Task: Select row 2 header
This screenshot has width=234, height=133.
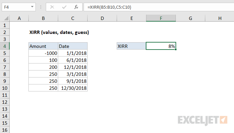Action: [5, 32]
